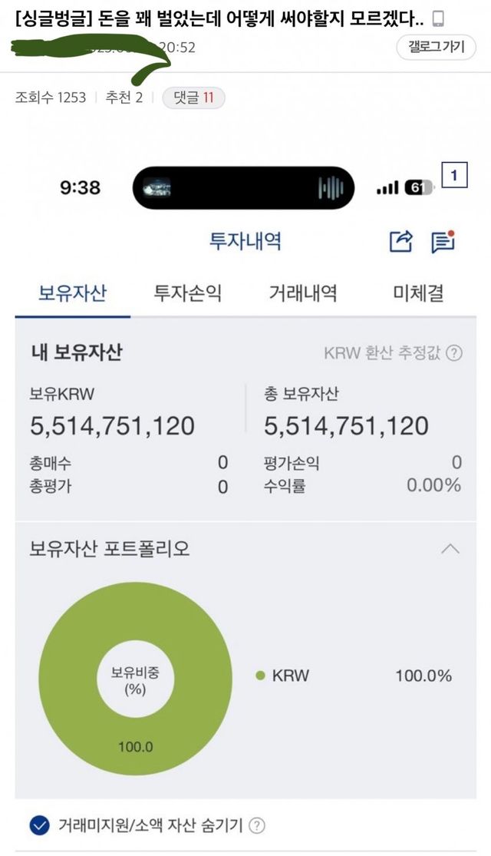This screenshot has height=856, width=491.
Task: Toggle the 거래미지원/소액 자산 숨기기 checkbox
Action: point(38,826)
